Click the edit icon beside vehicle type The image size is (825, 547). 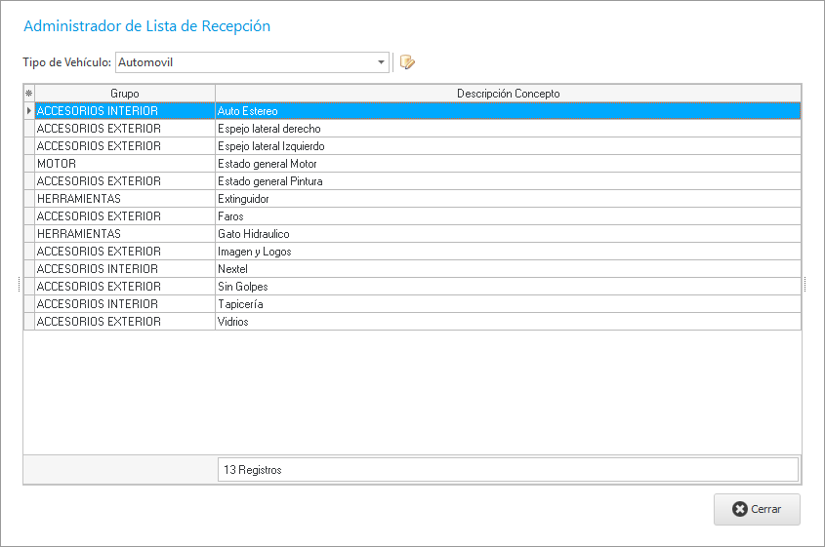click(x=407, y=62)
